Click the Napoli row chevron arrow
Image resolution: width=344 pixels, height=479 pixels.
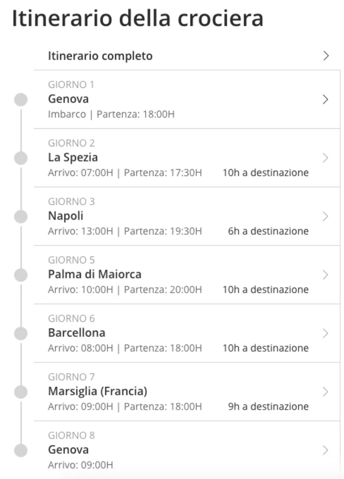(325, 216)
